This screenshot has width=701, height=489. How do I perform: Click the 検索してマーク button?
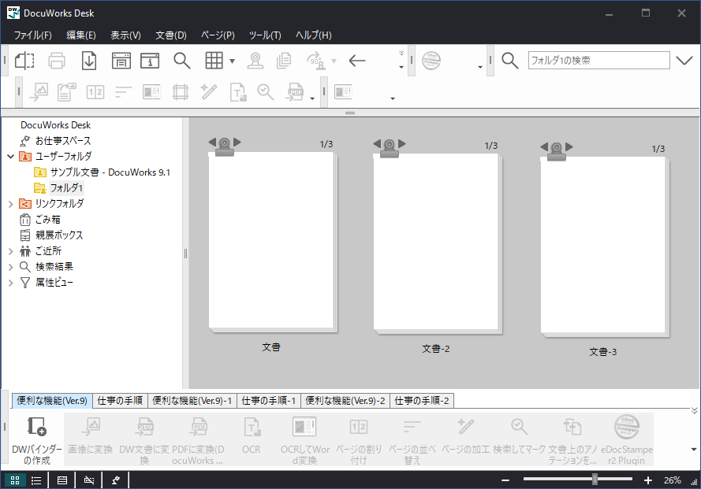(x=520, y=440)
